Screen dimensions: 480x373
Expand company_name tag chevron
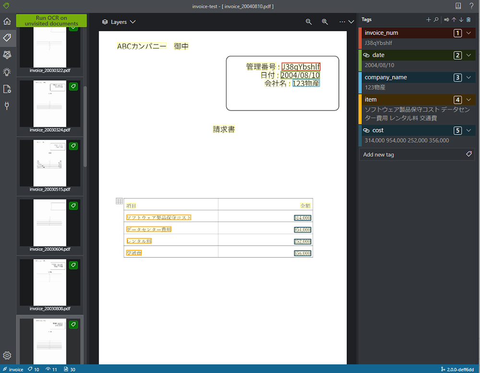coord(468,77)
